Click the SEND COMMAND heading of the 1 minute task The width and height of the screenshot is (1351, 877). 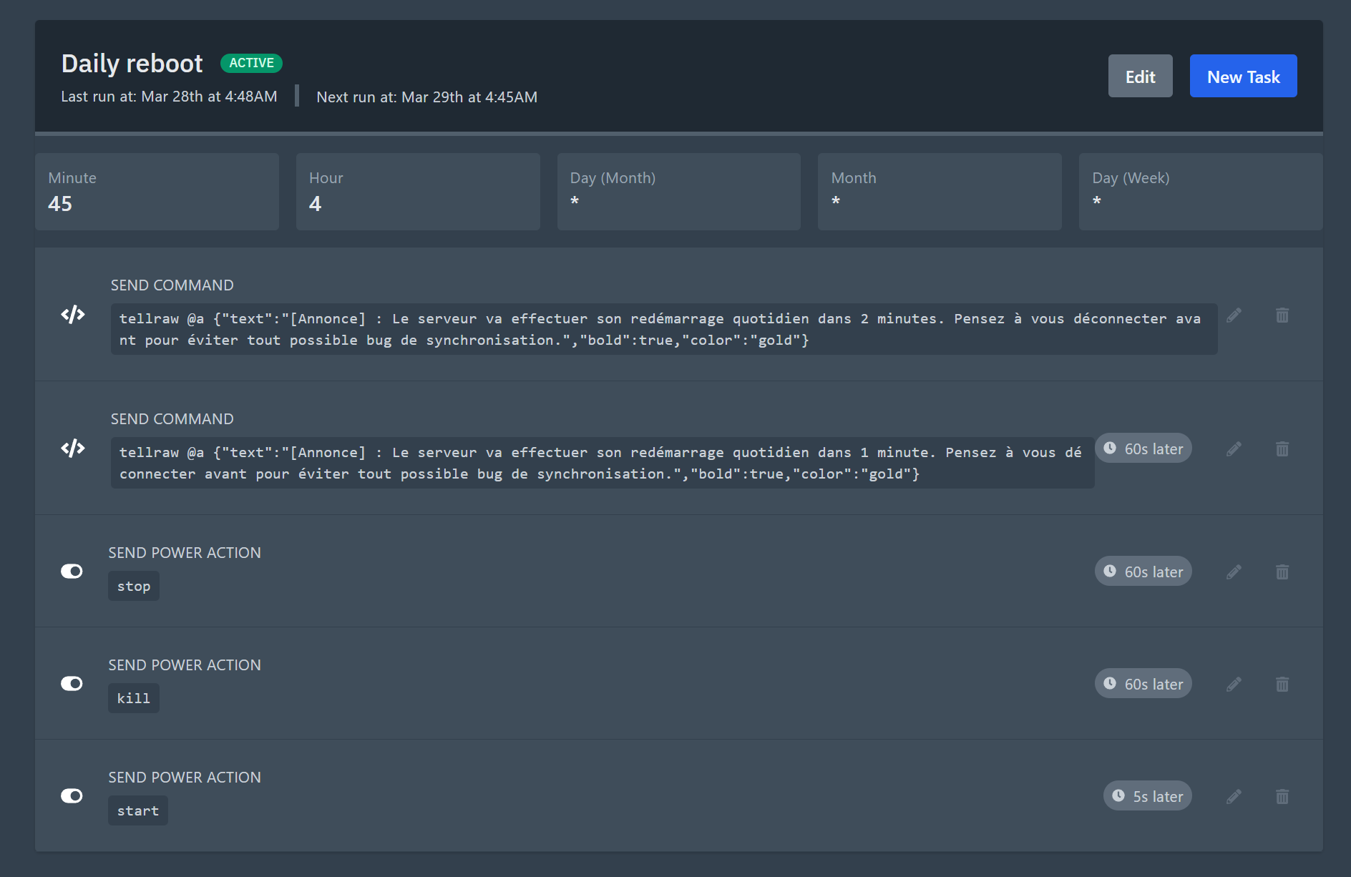click(x=172, y=419)
